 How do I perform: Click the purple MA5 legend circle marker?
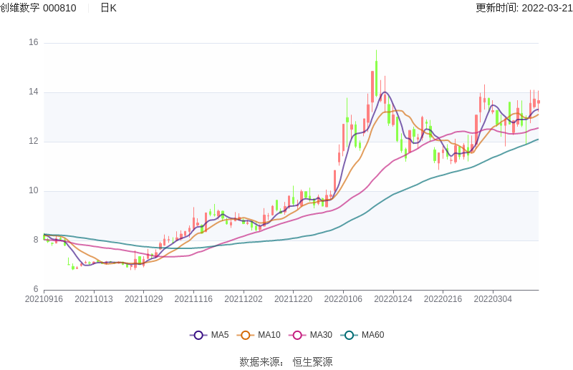click(x=198, y=335)
